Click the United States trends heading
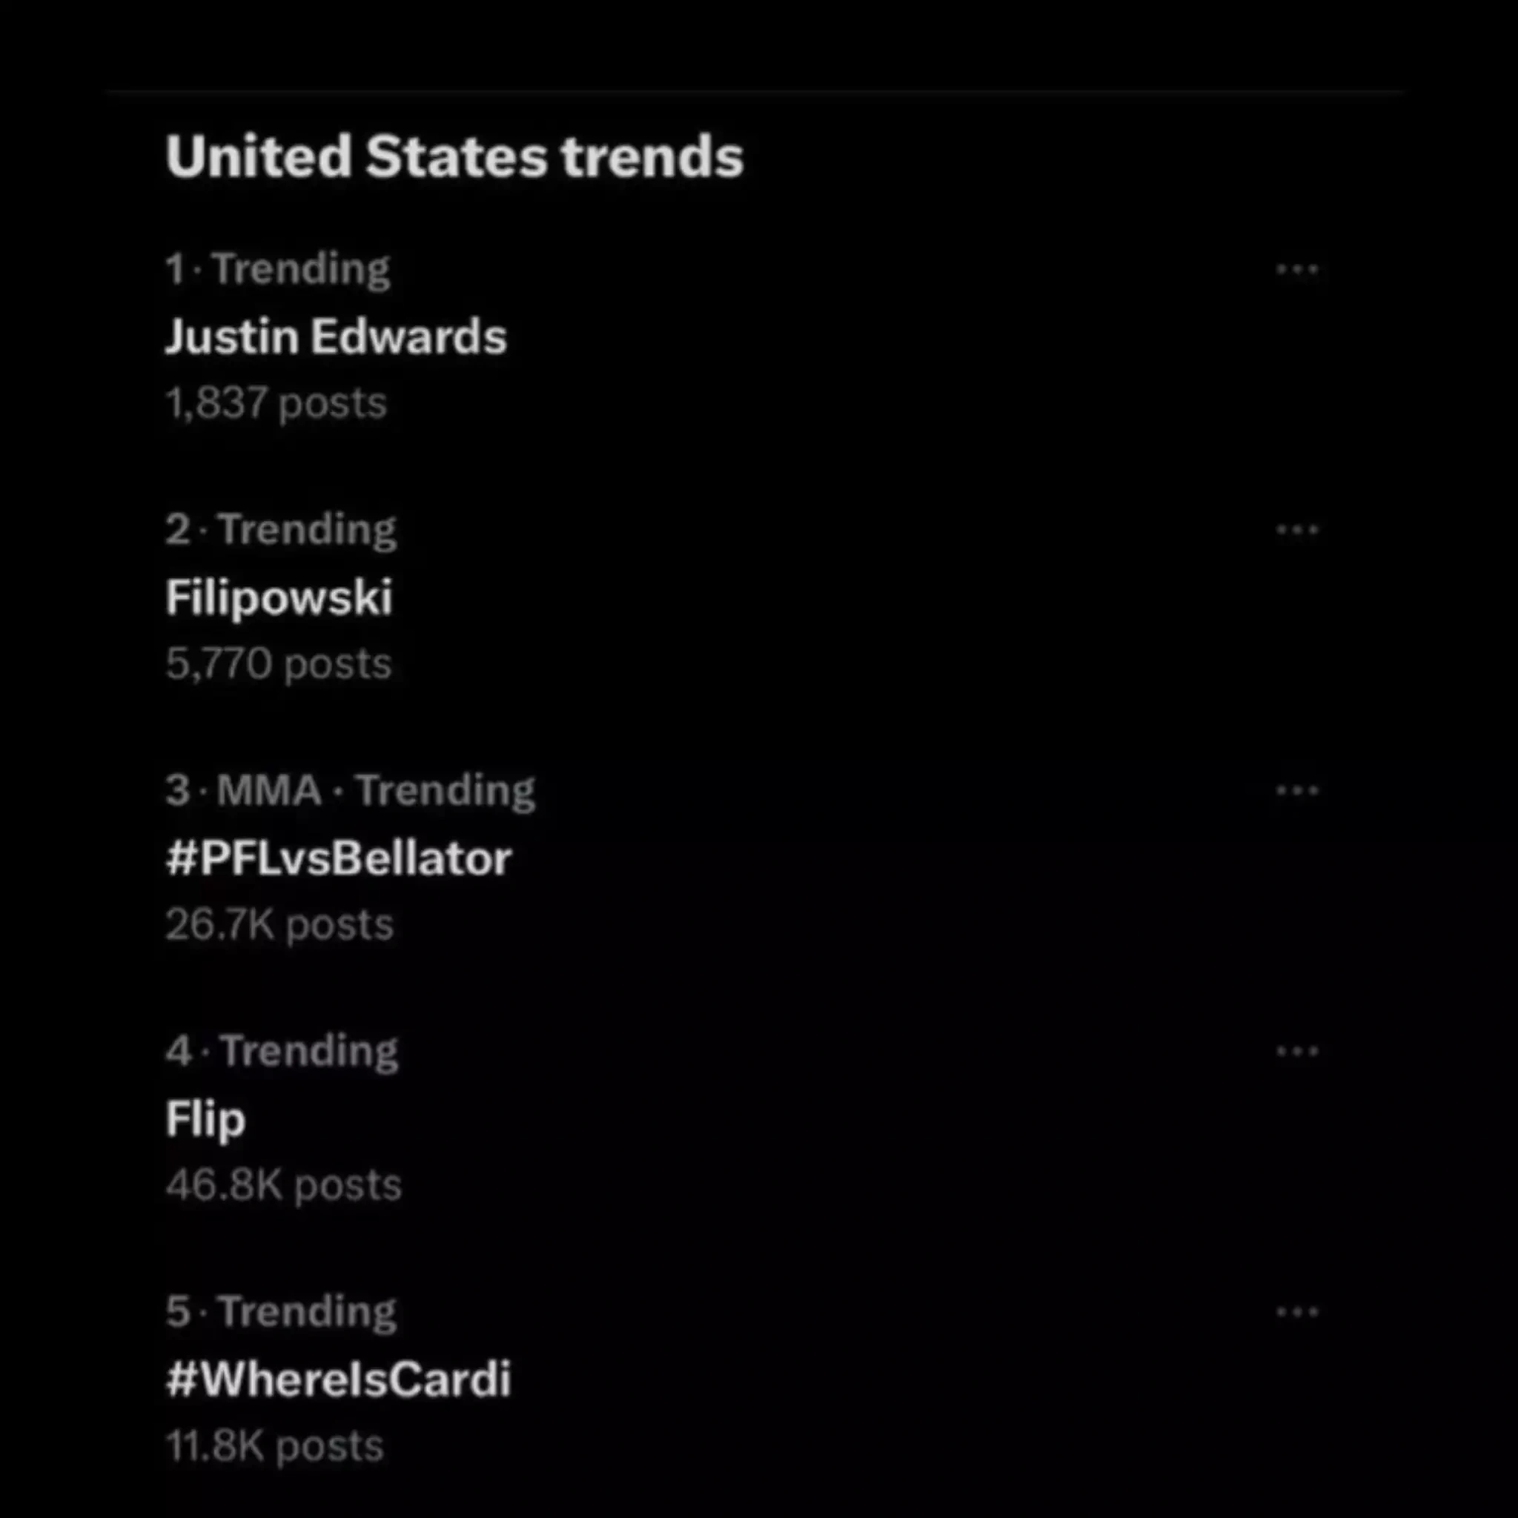This screenshot has width=1518, height=1518. pyautogui.click(x=454, y=156)
